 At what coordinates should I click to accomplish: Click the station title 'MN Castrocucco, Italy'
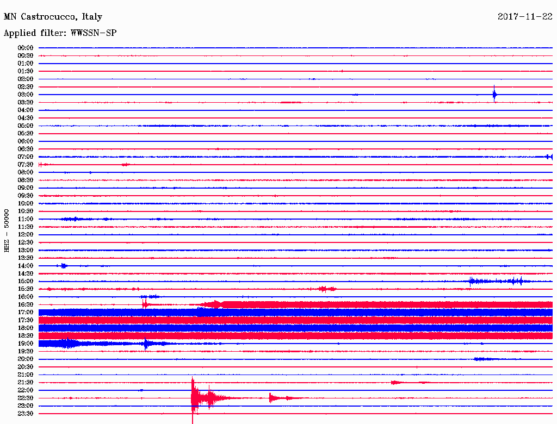(x=53, y=17)
